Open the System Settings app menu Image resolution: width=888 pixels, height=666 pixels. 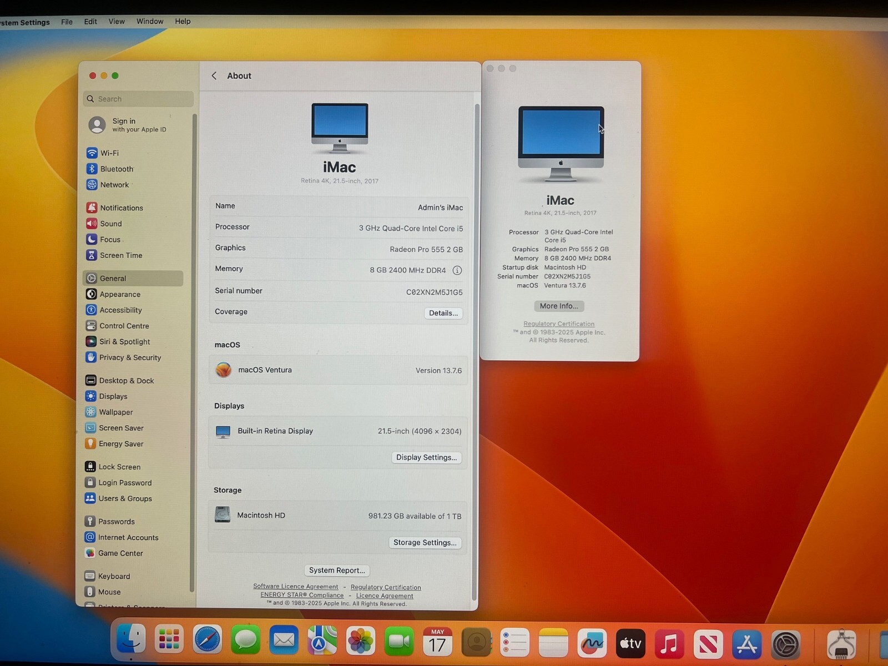point(24,22)
